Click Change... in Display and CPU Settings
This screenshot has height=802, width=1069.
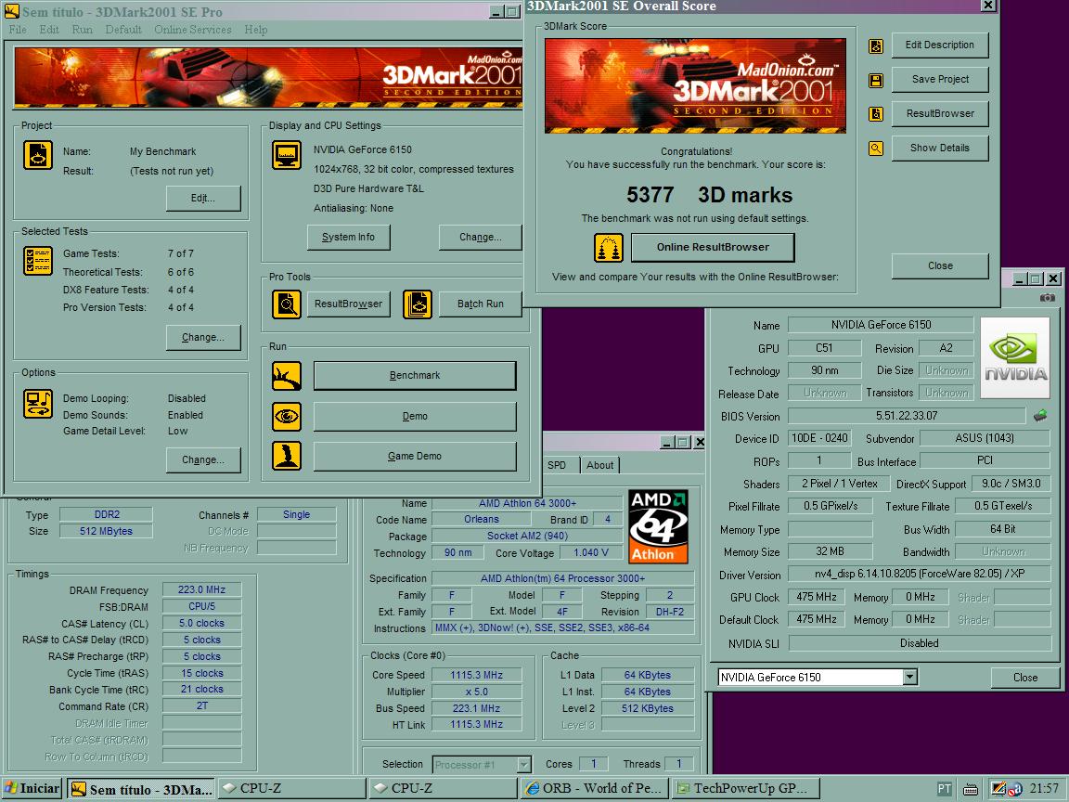pos(481,237)
